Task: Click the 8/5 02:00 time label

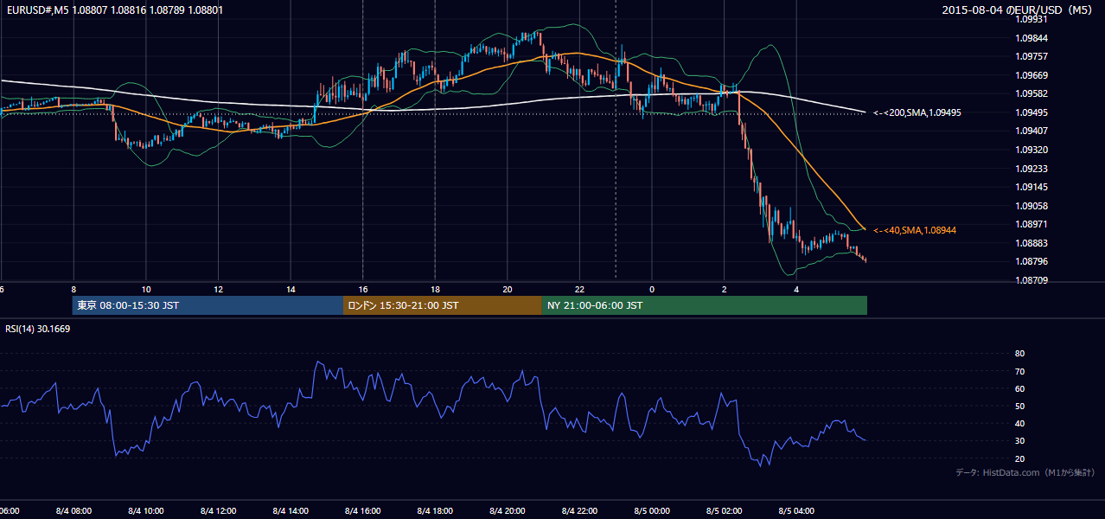Action: [x=724, y=511]
